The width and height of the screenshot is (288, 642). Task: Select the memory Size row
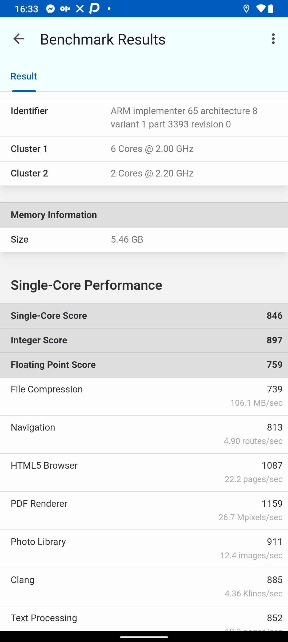[144, 240]
